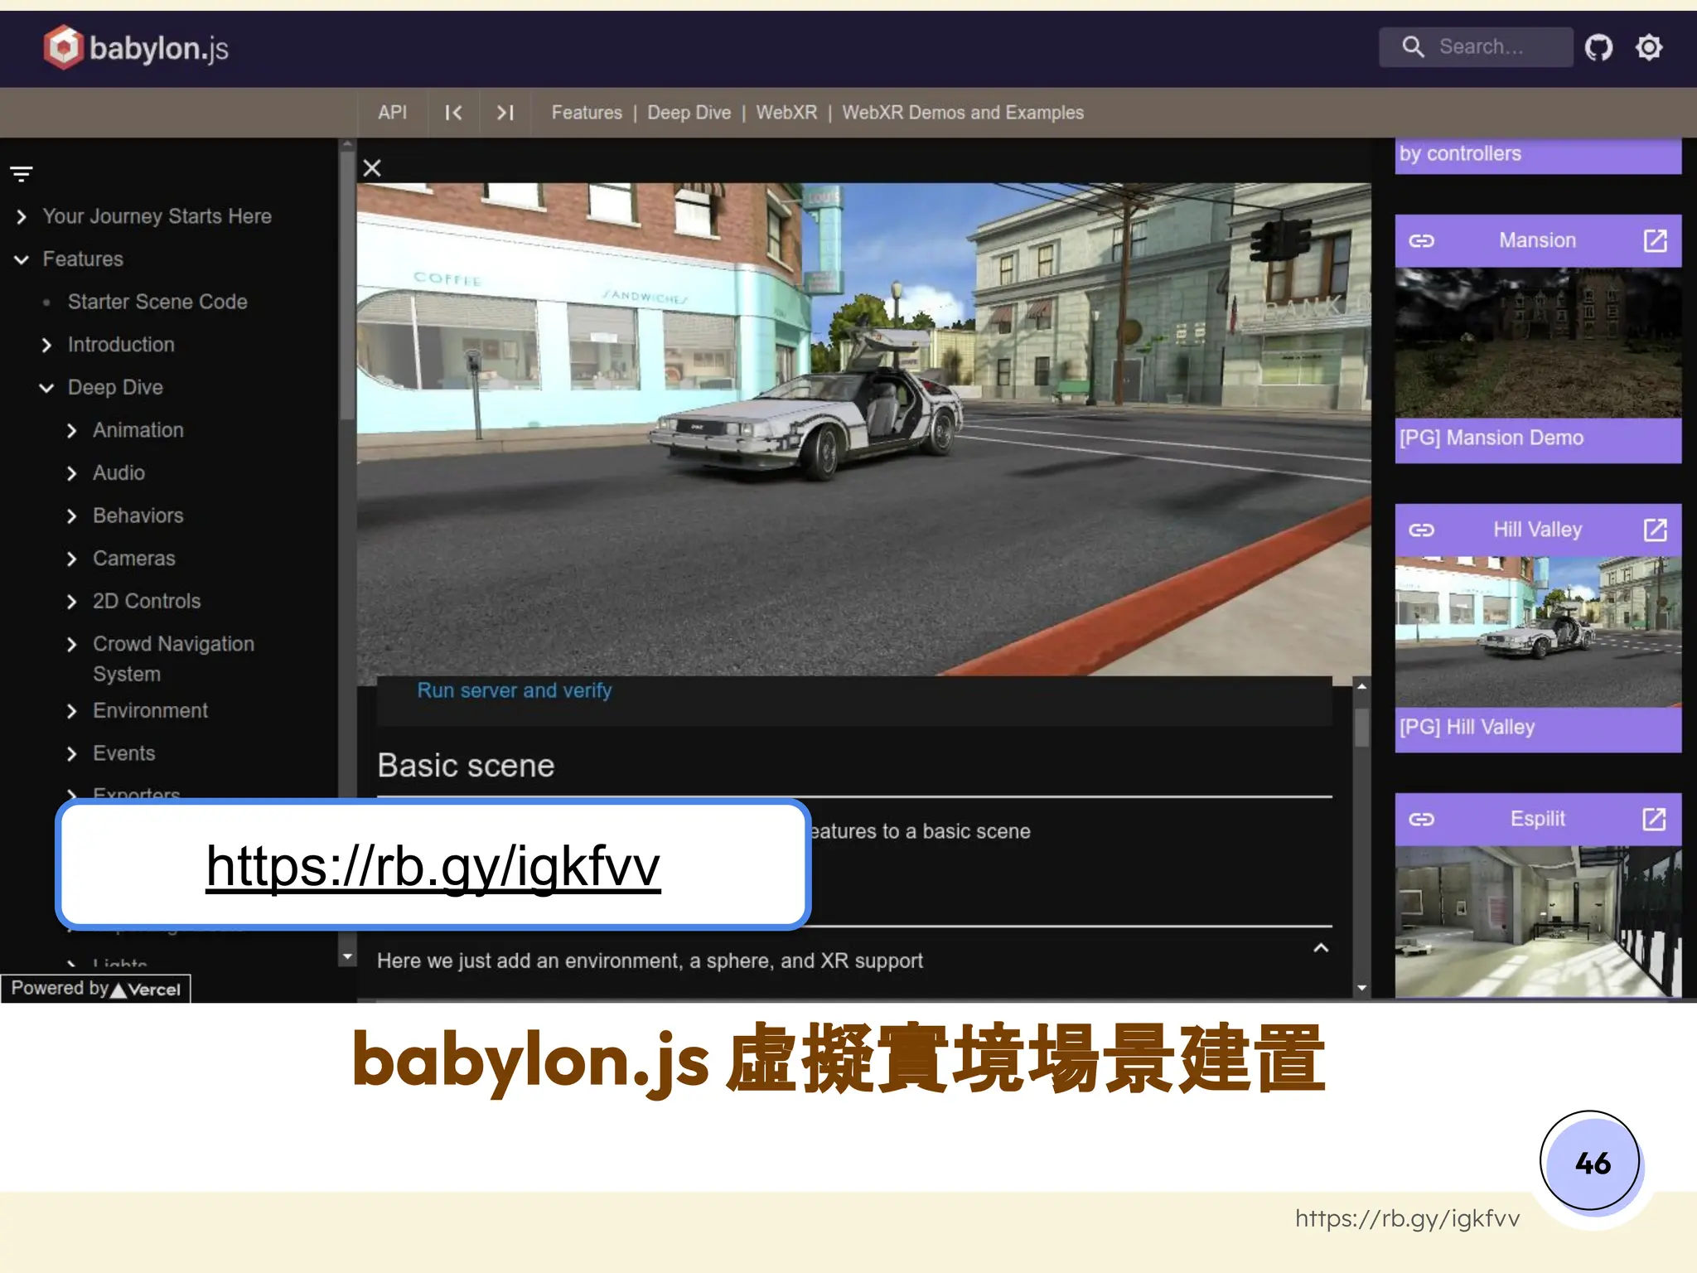Open the API link

click(392, 113)
